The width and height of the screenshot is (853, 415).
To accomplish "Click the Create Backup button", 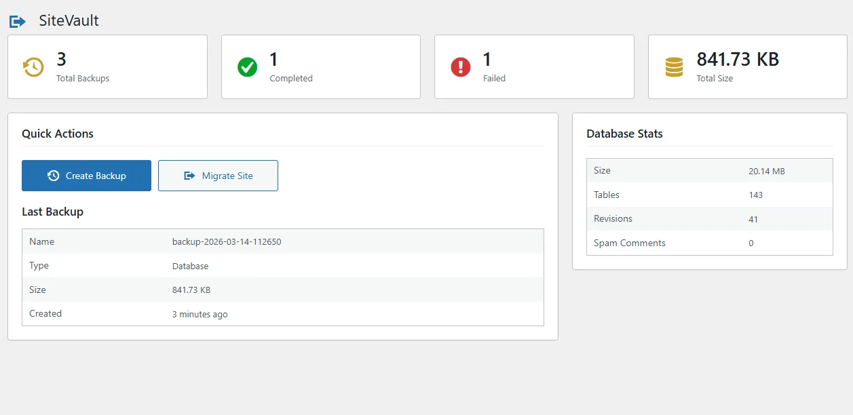I will pyautogui.click(x=86, y=176).
